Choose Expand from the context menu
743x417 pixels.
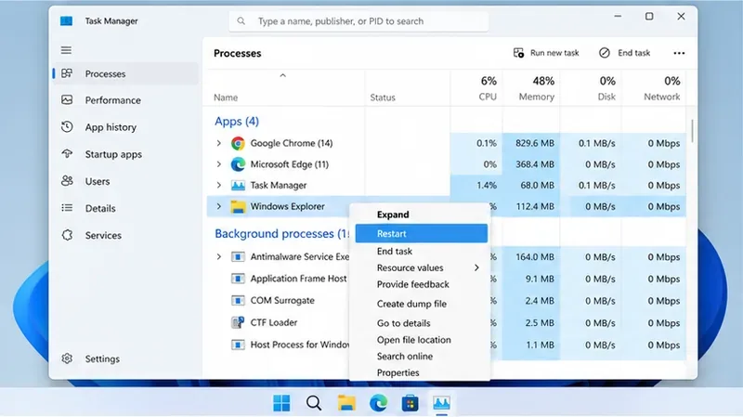click(393, 215)
